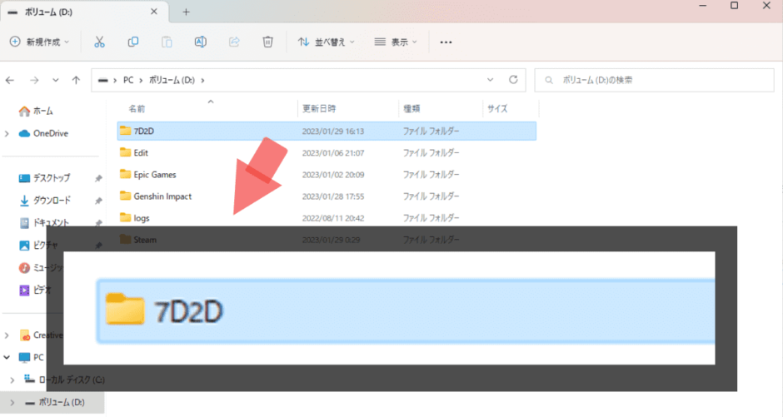This screenshot has height=417, width=783.
Task: Sort by 名前 column header
Action: coord(137,109)
